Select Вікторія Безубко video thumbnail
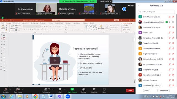Screen dimensions: 177x99 [110, 9]
